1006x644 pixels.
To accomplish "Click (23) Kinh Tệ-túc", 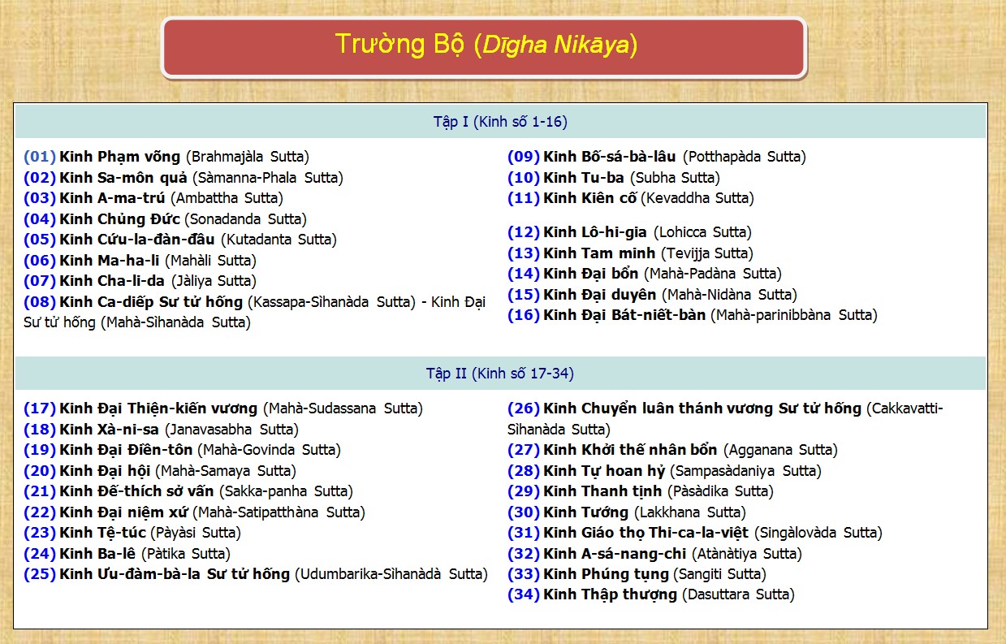I will [85, 532].
